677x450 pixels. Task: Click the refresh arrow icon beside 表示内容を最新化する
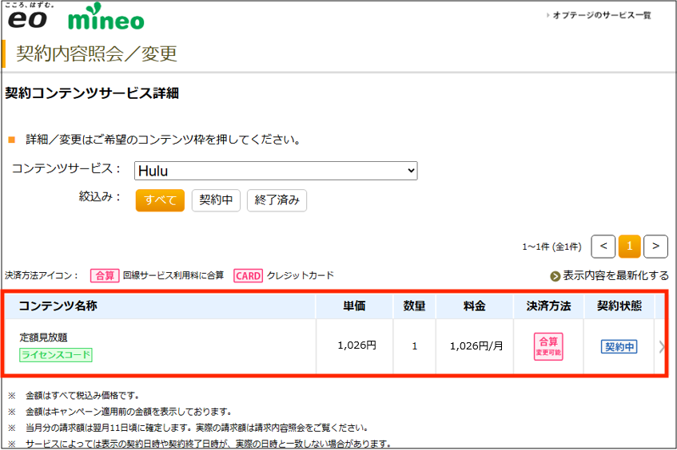pyautogui.click(x=556, y=276)
